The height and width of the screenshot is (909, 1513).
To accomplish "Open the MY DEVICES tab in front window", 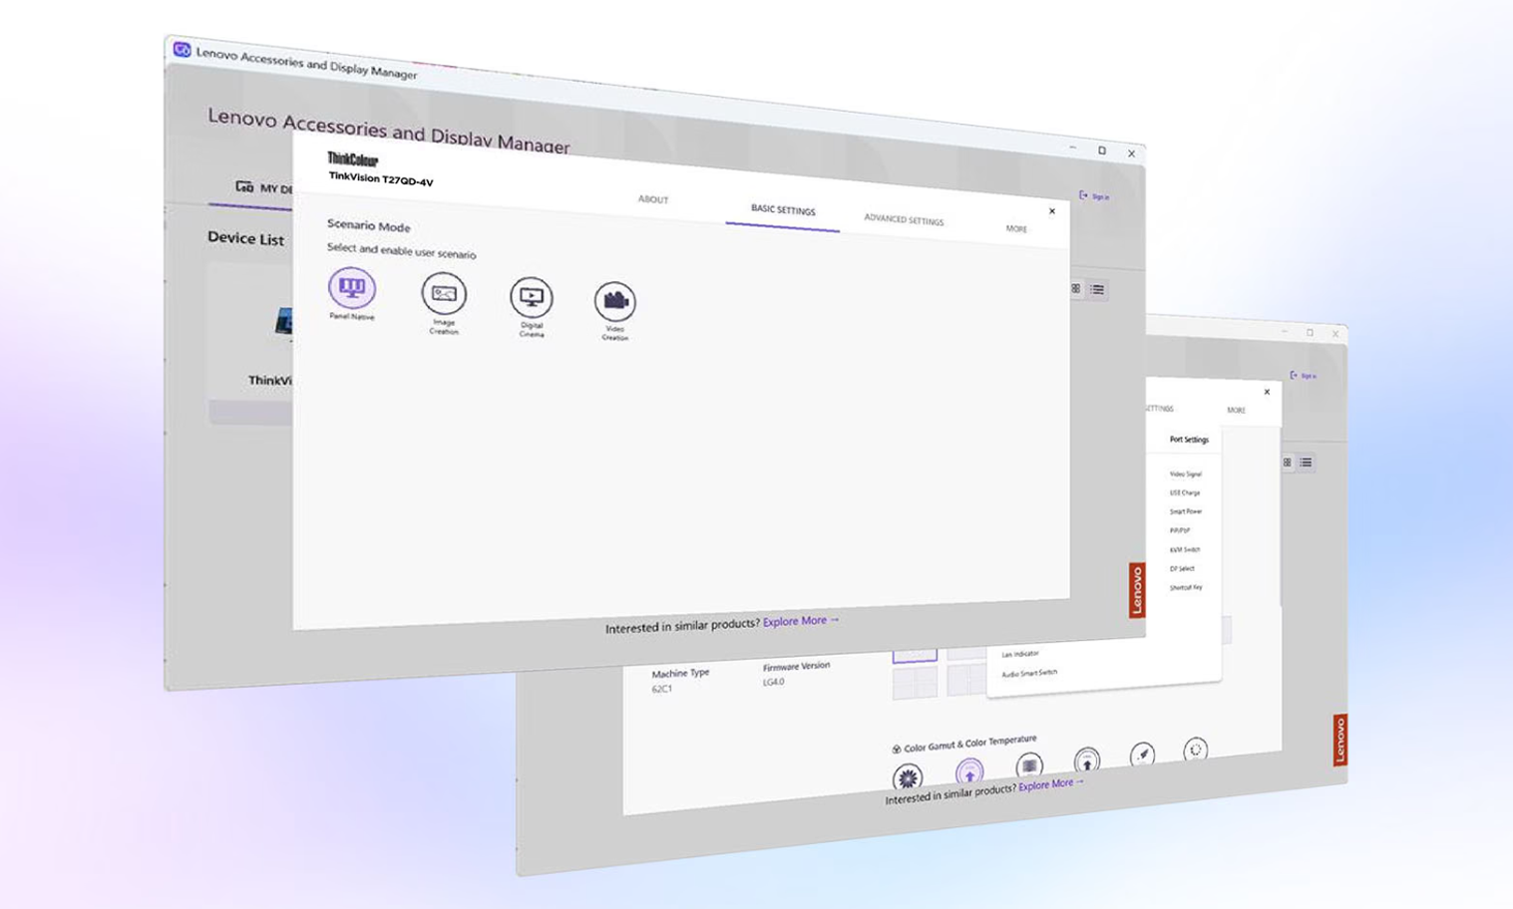I will [x=264, y=187].
